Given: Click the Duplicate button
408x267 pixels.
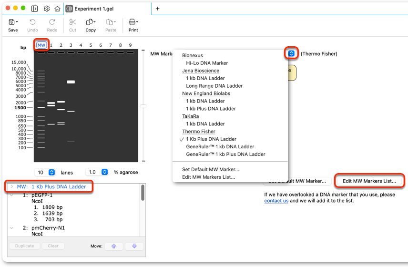Looking at the screenshot, I should pos(24,246).
